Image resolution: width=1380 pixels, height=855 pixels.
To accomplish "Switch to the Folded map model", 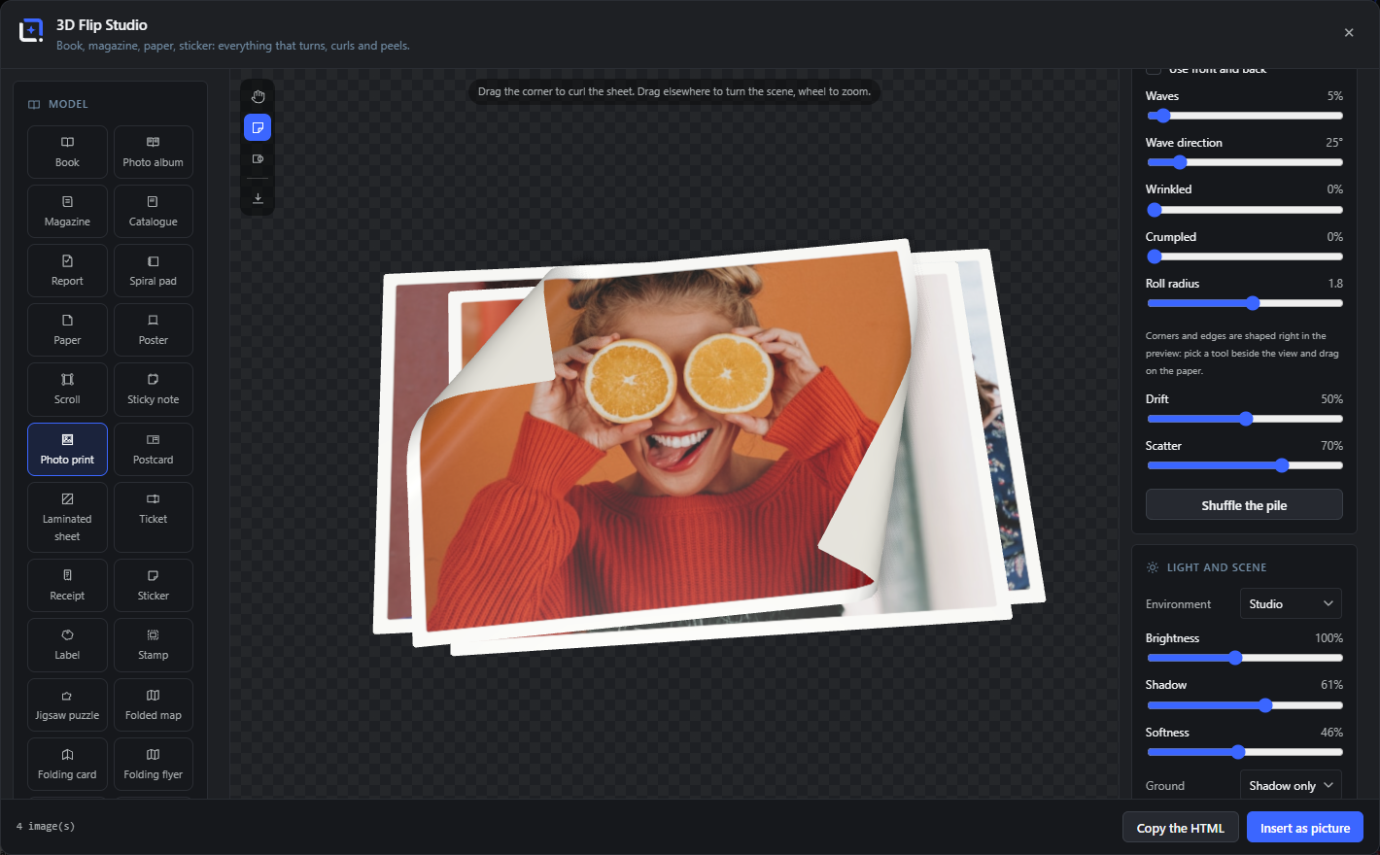I will 154,705.
